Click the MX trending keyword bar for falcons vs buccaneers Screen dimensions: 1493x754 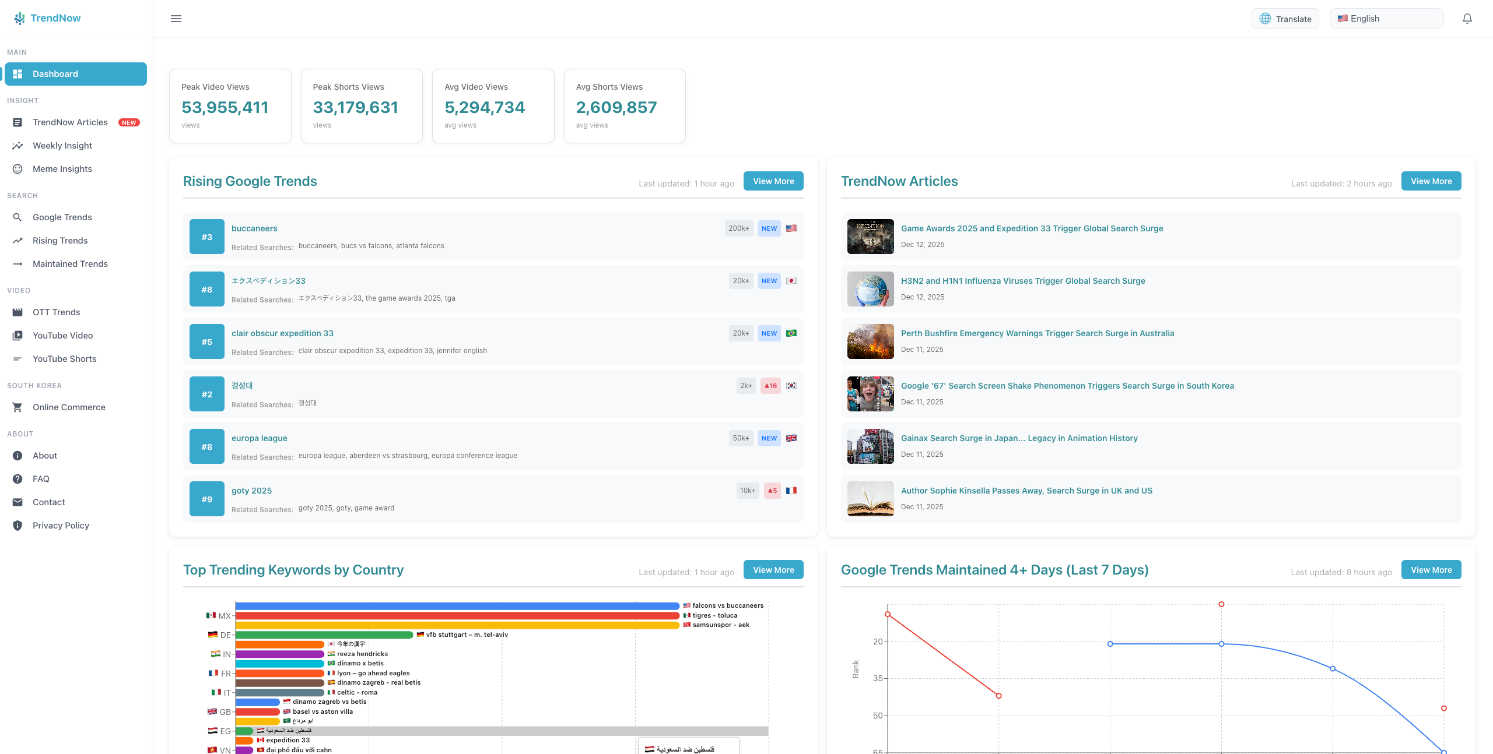[x=455, y=605]
